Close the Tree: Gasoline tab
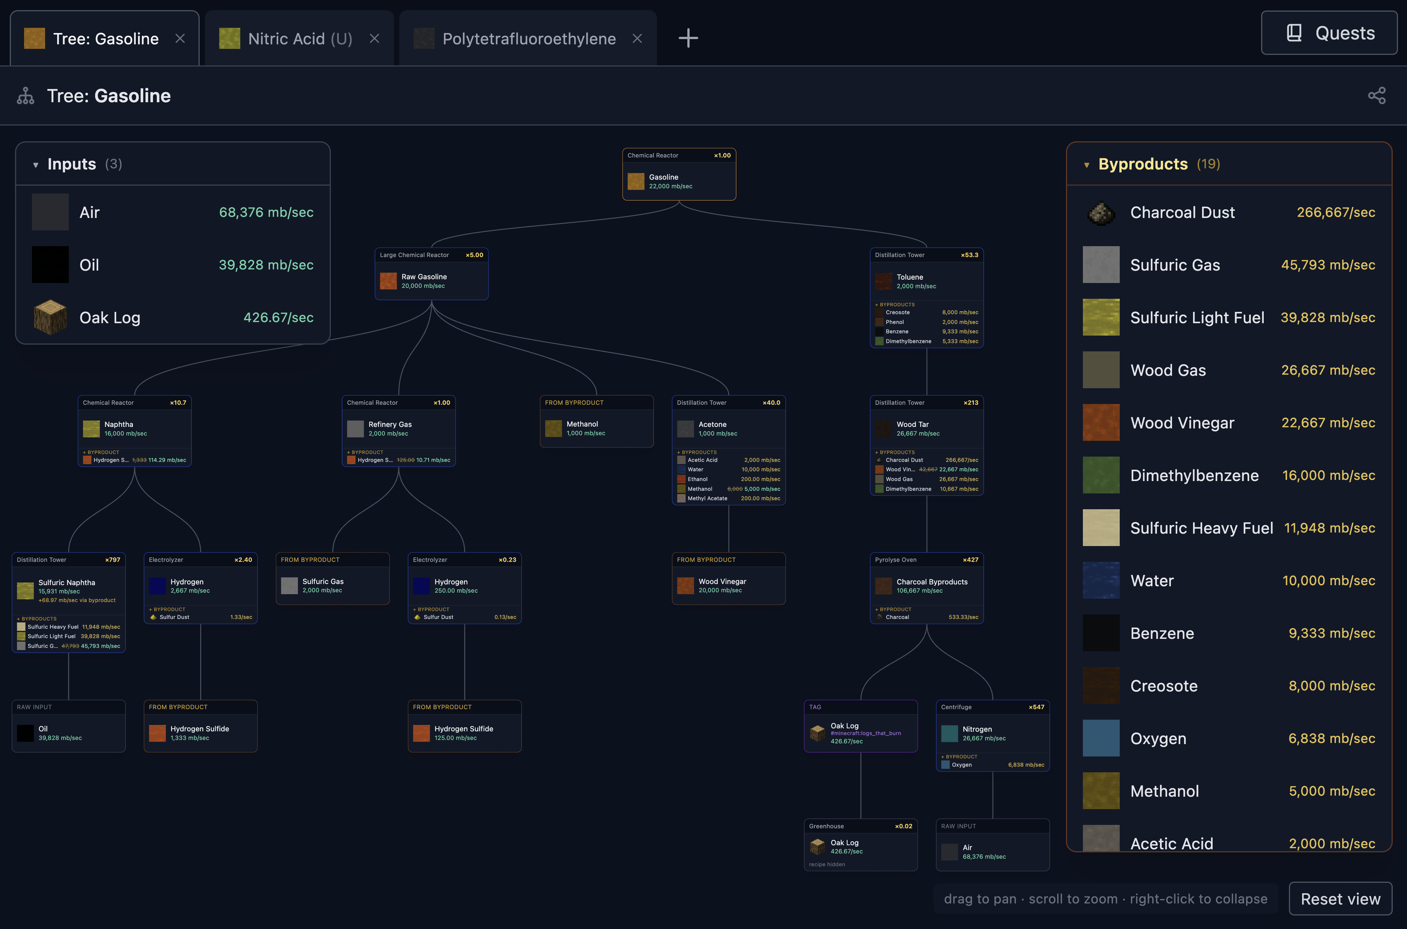This screenshot has width=1407, height=929. 180,38
